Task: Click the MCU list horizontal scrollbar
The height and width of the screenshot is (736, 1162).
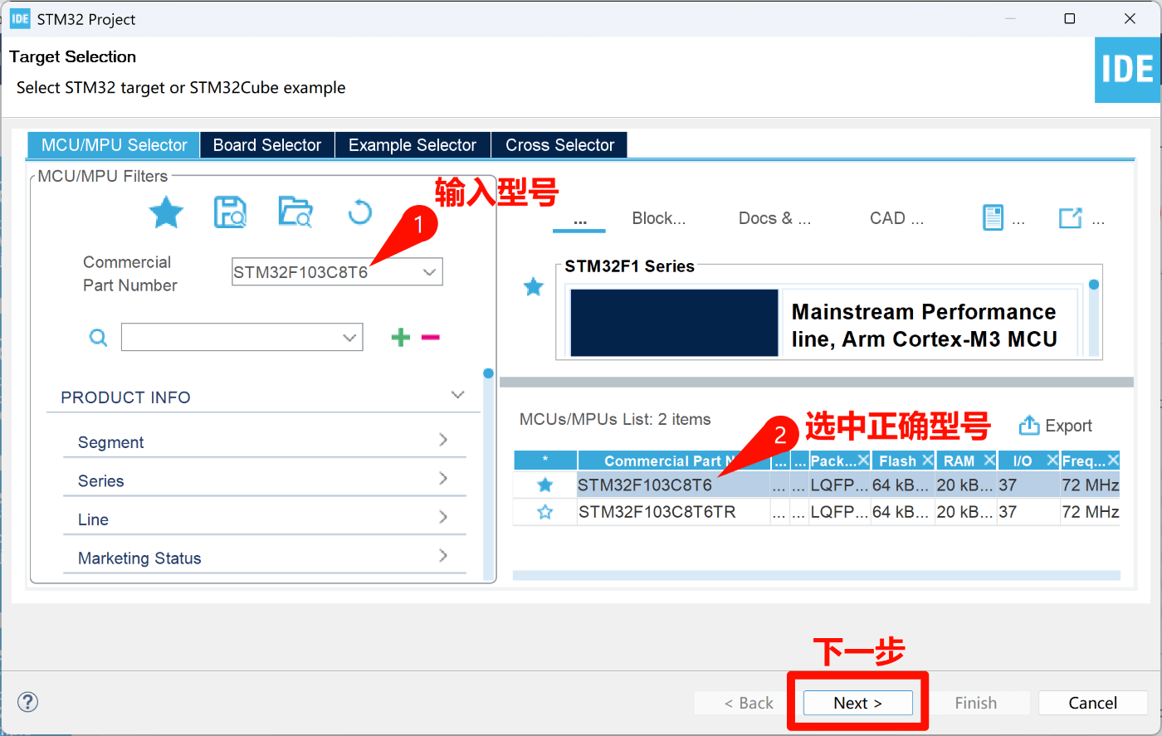Action: [816, 575]
